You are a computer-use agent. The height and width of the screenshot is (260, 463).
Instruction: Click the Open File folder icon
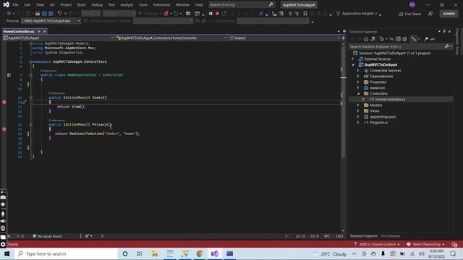[x=38, y=14]
